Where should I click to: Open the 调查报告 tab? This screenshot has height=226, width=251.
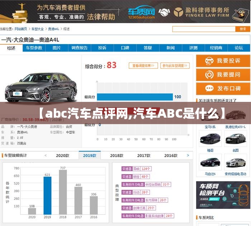click(x=80, y=48)
